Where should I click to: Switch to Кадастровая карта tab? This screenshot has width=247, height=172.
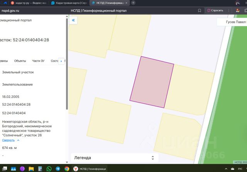click(x=69, y=3)
